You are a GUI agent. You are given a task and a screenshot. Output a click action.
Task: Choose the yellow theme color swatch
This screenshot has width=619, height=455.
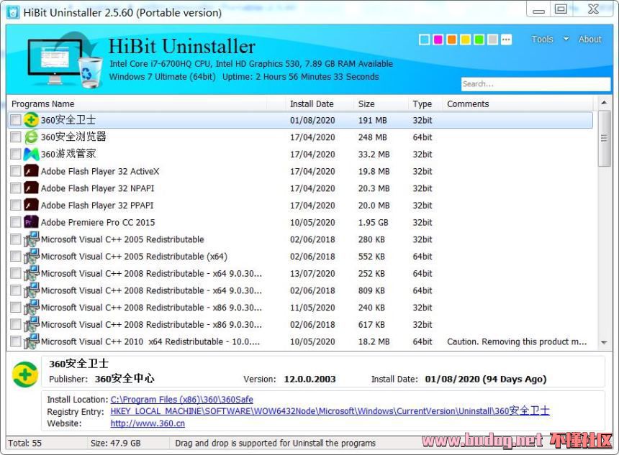coord(466,40)
